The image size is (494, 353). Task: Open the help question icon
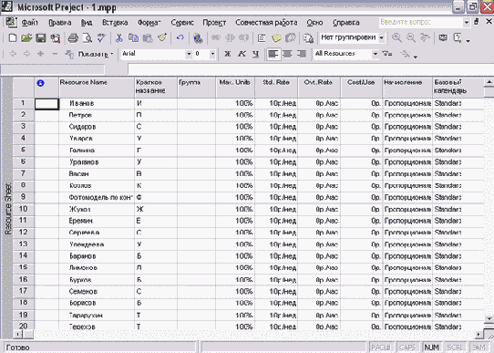458,38
